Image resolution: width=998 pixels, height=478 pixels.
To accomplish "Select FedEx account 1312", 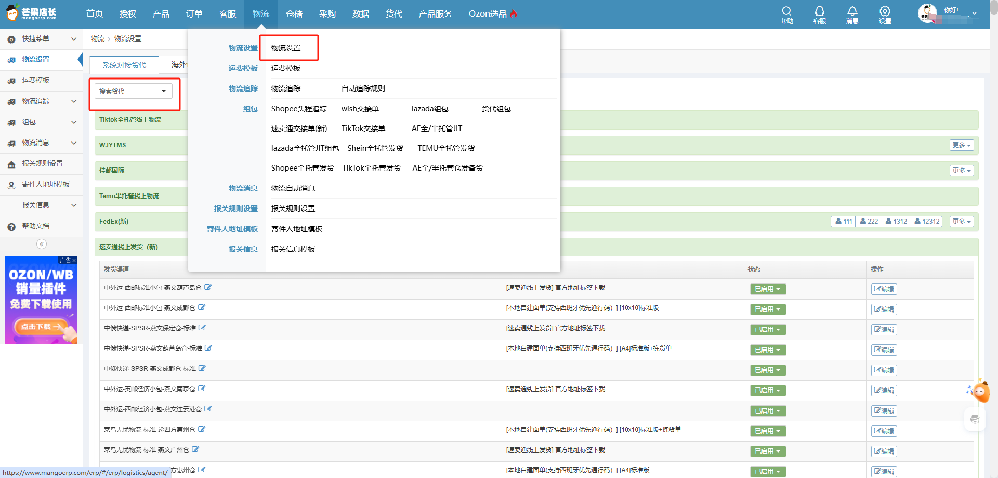I will (x=896, y=222).
